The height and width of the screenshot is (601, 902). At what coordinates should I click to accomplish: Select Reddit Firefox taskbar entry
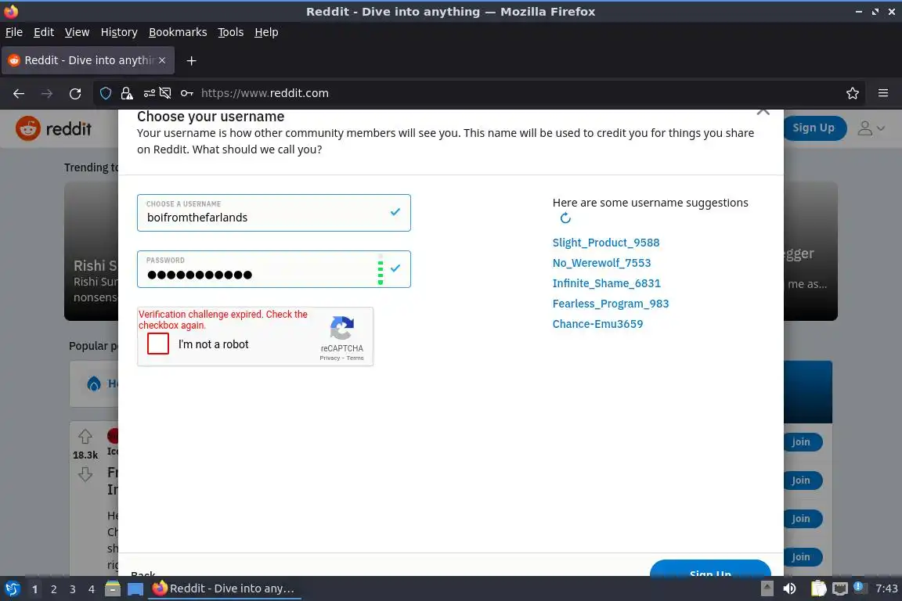point(225,588)
